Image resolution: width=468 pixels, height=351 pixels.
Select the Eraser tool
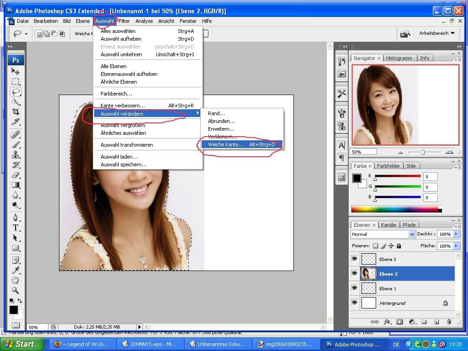pyautogui.click(x=16, y=175)
